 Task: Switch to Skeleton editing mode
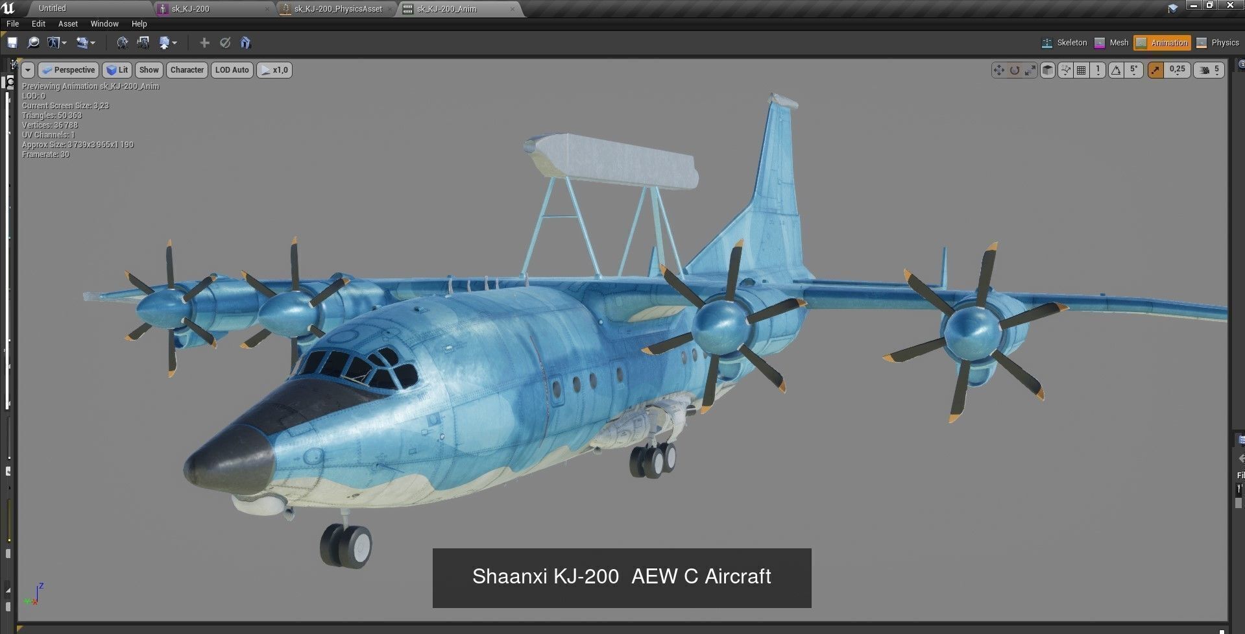(x=1064, y=43)
